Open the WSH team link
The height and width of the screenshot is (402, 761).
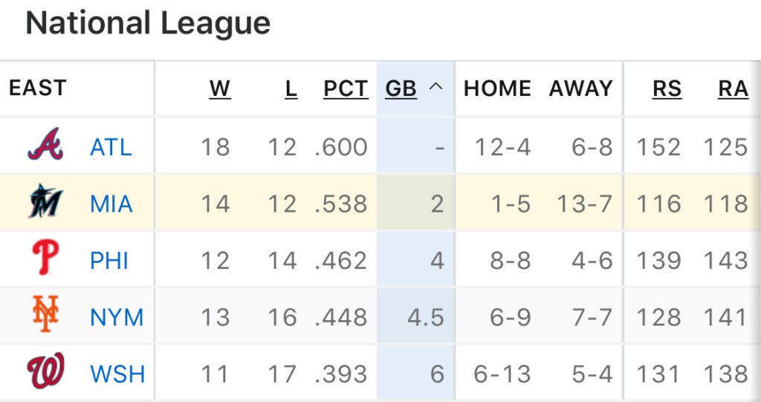click(117, 374)
